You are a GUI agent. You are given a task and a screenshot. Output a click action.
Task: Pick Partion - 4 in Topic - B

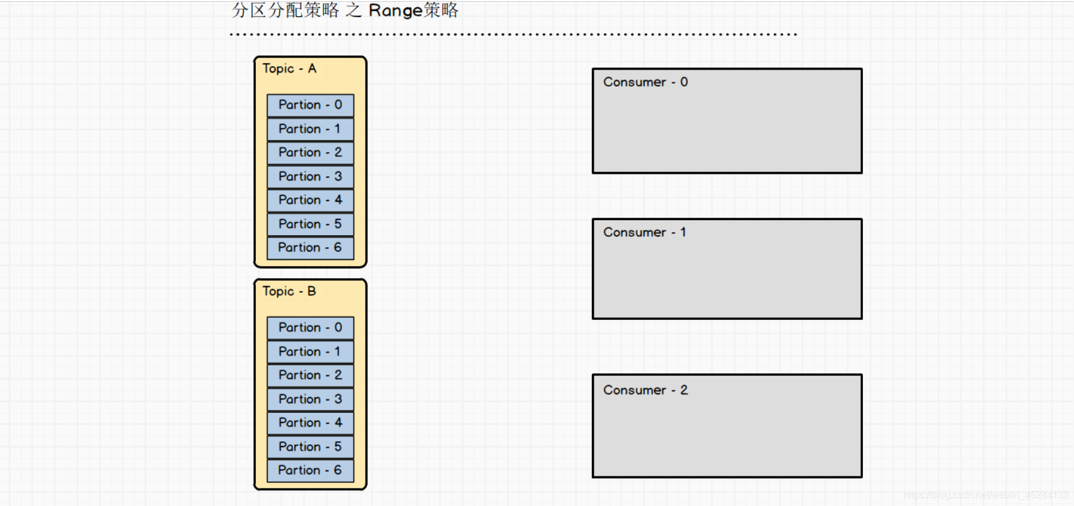[x=310, y=423]
